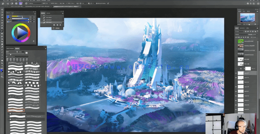Open the layer blend mode dropdown
260x134 pixels.
241,35
